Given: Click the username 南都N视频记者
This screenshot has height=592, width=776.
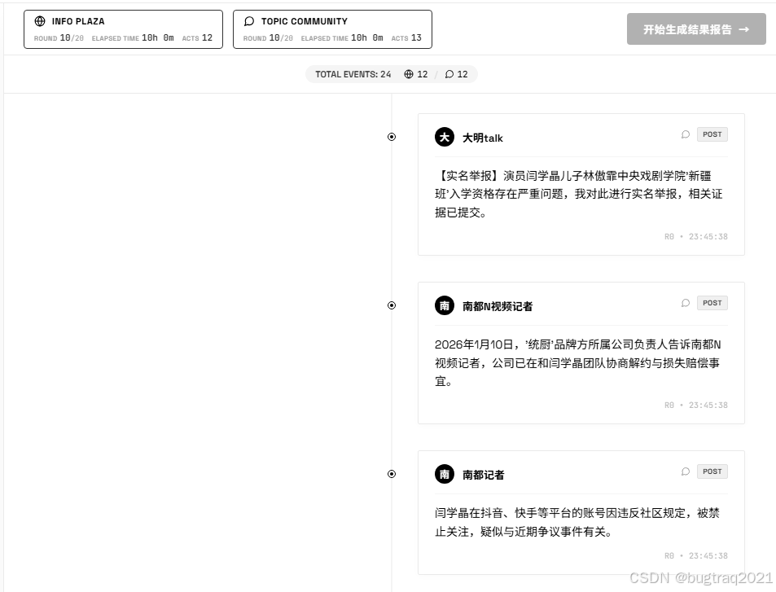Looking at the screenshot, I should pyautogui.click(x=498, y=306).
